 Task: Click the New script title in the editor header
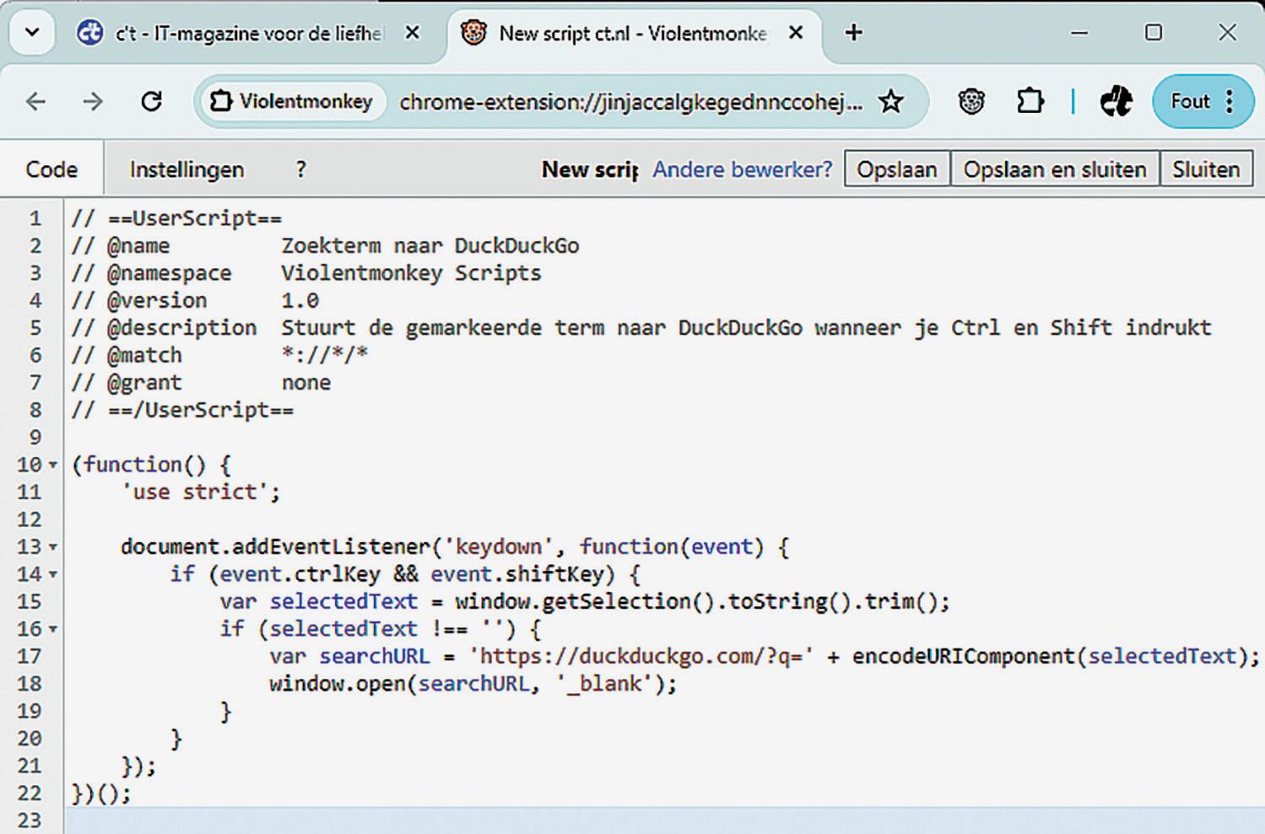(590, 169)
